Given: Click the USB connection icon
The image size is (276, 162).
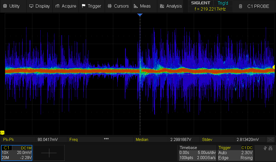Looking at the screenshot, I should click(265, 148).
